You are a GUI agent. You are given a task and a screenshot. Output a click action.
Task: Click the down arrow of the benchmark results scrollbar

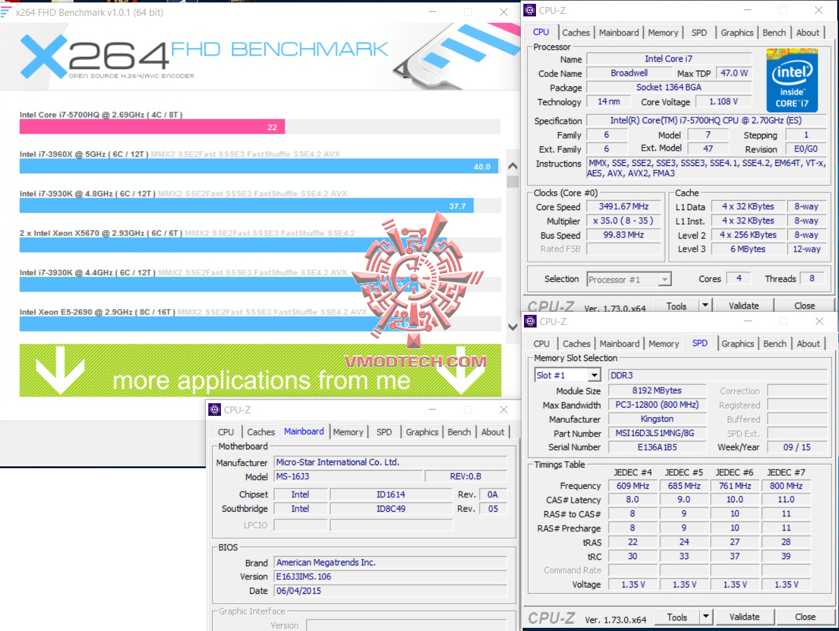click(x=513, y=326)
